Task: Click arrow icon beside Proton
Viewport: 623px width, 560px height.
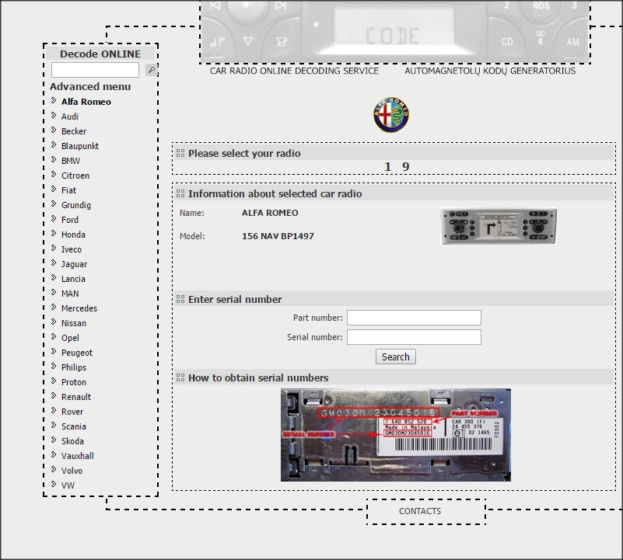Action: click(x=54, y=381)
